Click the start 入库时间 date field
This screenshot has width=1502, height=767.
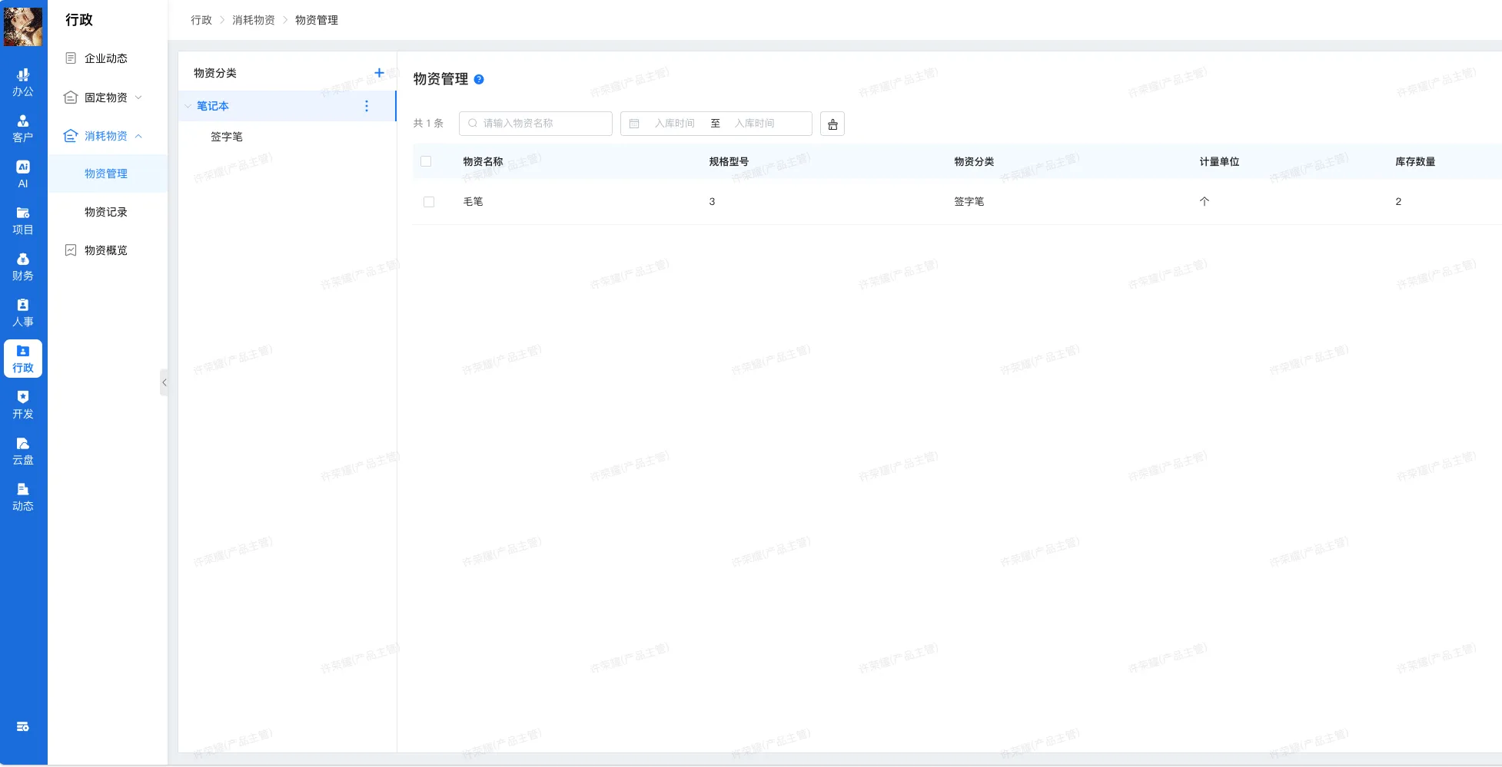675,124
